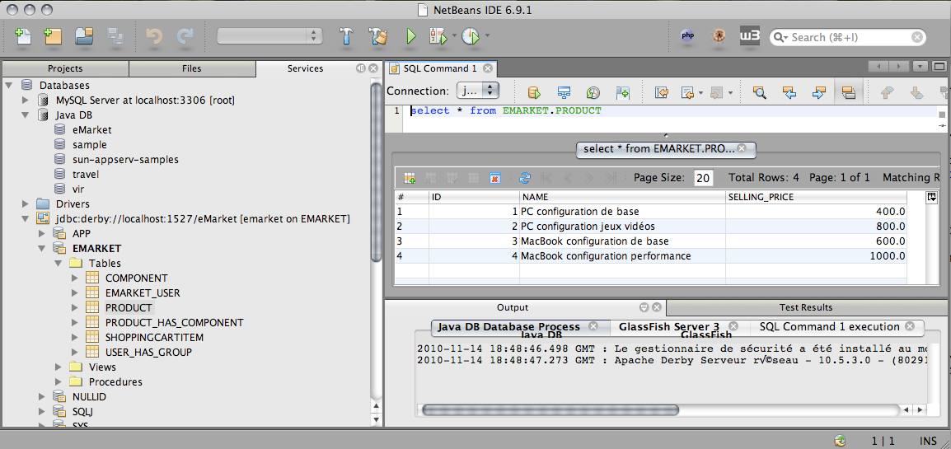Screen dimensions: 951x449
Task: Click the blue network connection icon beside Run SQL
Action: click(564, 93)
